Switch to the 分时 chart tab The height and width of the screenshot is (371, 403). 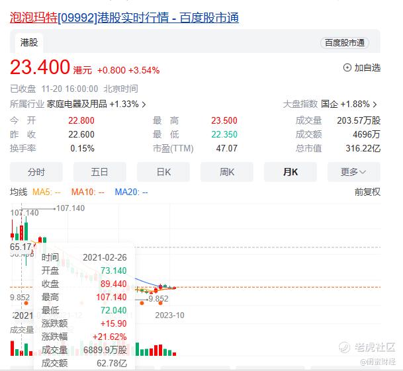point(36,172)
